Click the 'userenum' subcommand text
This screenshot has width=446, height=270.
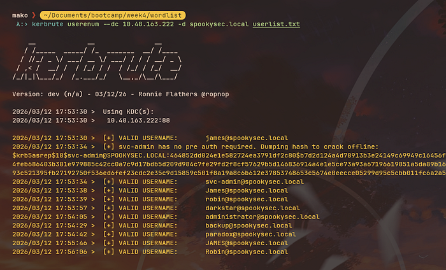tap(83, 24)
